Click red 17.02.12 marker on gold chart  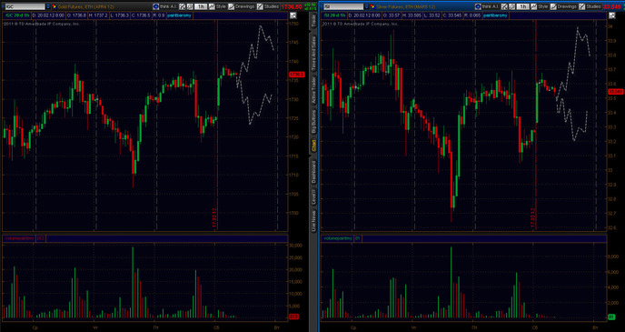214,217
